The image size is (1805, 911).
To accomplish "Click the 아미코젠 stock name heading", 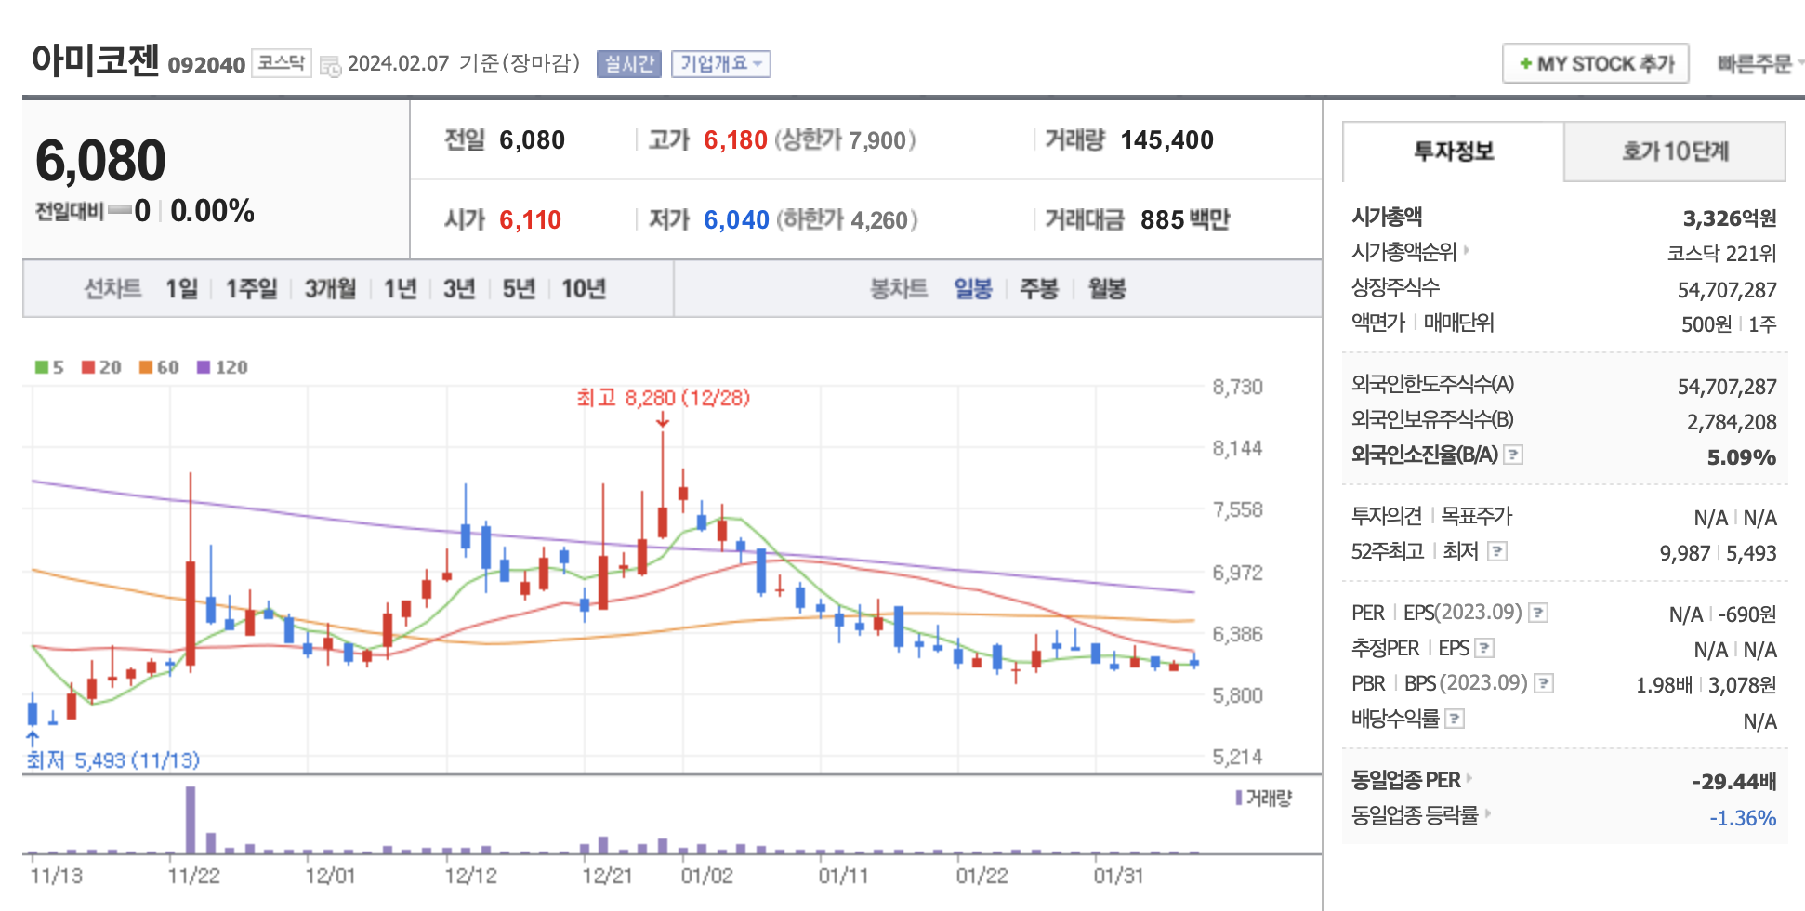I will click(96, 59).
